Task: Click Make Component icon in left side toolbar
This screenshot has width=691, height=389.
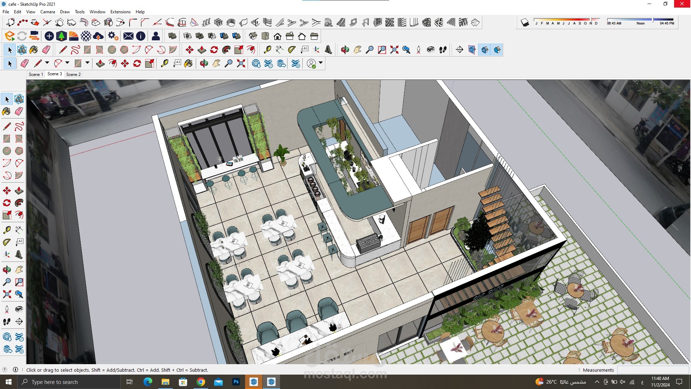Action: [x=19, y=99]
